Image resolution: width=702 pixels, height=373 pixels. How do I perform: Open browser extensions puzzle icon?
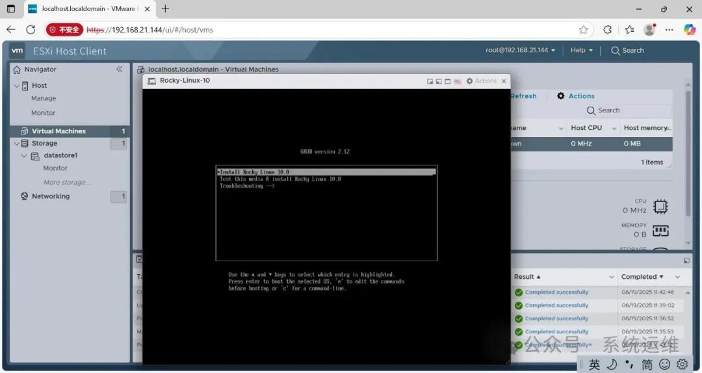tap(608, 29)
